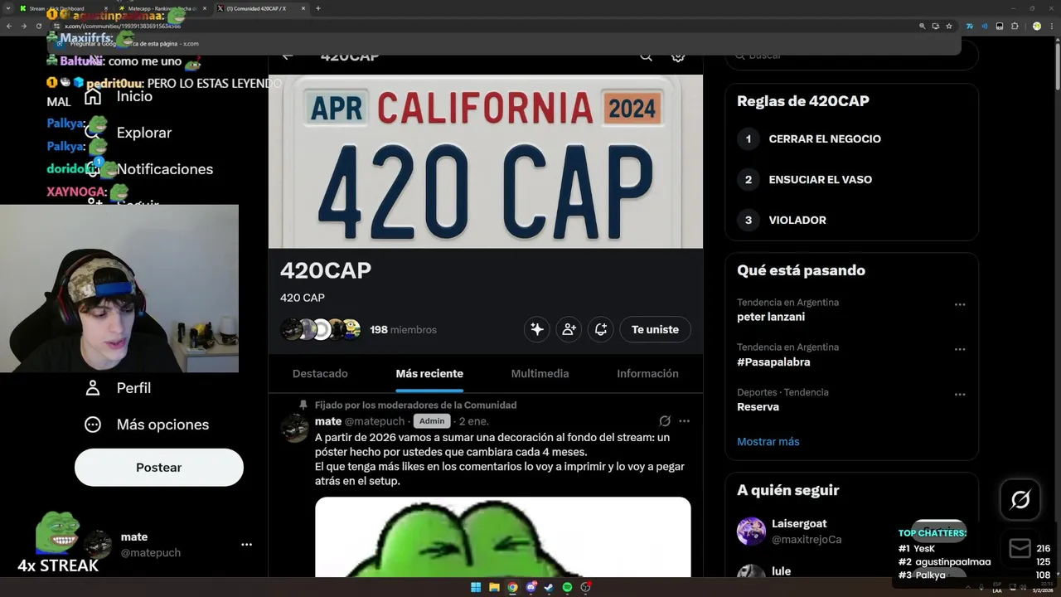Open Notificaciones in the sidebar
1061x597 pixels.
165,169
